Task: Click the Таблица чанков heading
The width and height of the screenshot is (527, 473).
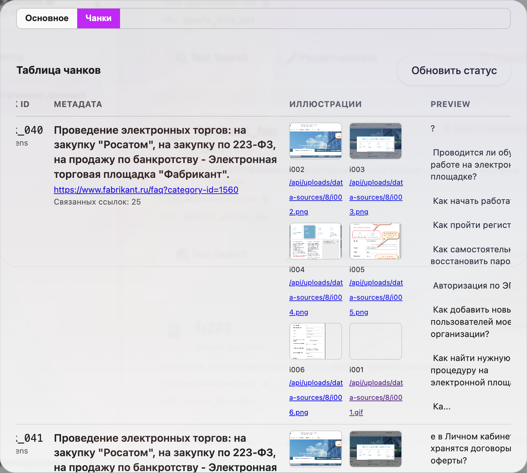Action: coord(59,70)
